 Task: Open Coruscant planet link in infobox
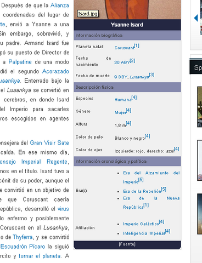click(124, 48)
